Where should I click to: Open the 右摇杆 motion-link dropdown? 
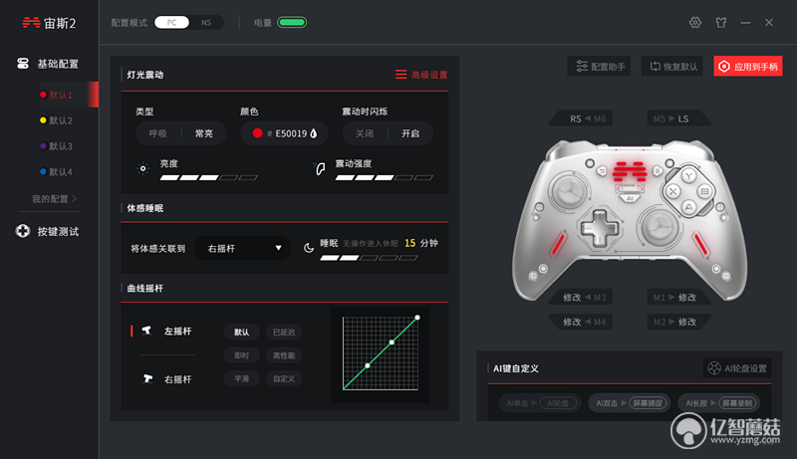(x=242, y=248)
